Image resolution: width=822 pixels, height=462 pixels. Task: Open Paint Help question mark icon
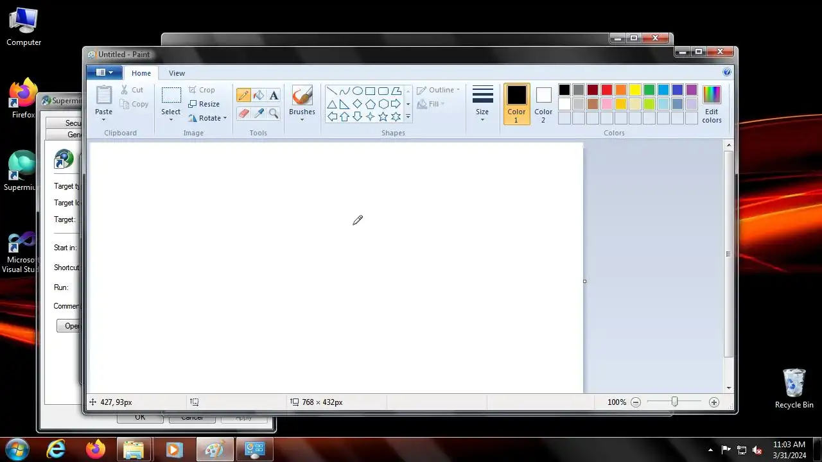coord(727,73)
